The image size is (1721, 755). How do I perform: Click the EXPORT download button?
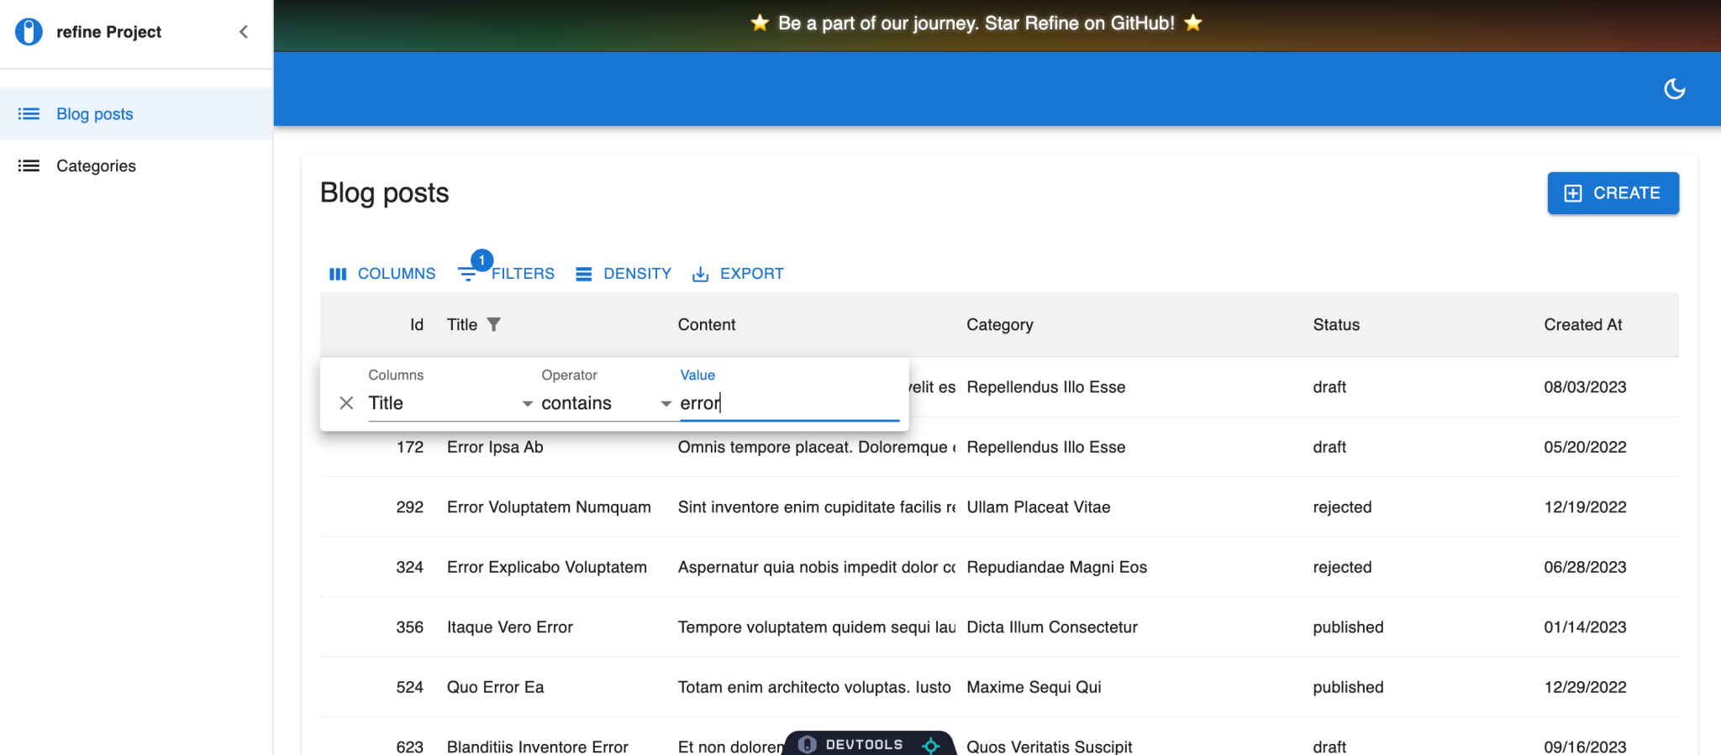coord(738,274)
